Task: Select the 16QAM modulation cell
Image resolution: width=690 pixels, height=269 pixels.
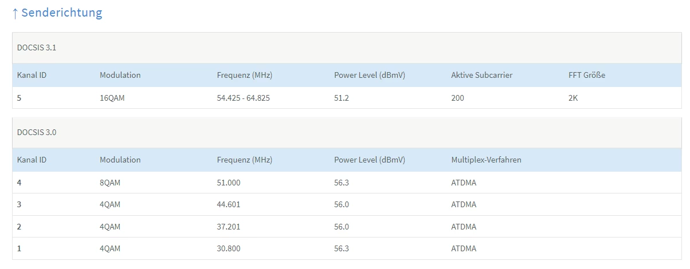Action: pos(112,98)
